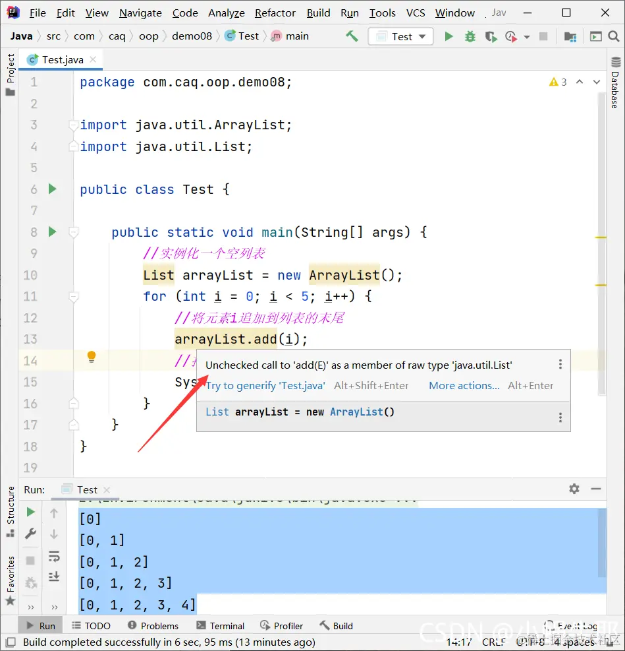Image resolution: width=625 pixels, height=651 pixels.
Task: Click the Run Anything toolbar icon
Action: 595,36
